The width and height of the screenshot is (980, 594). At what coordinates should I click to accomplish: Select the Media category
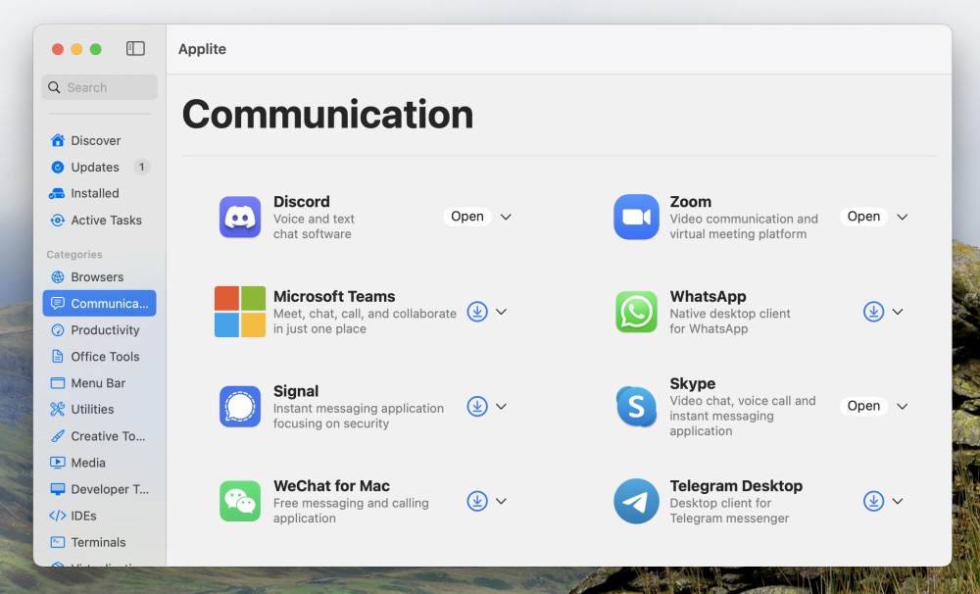(x=99, y=463)
